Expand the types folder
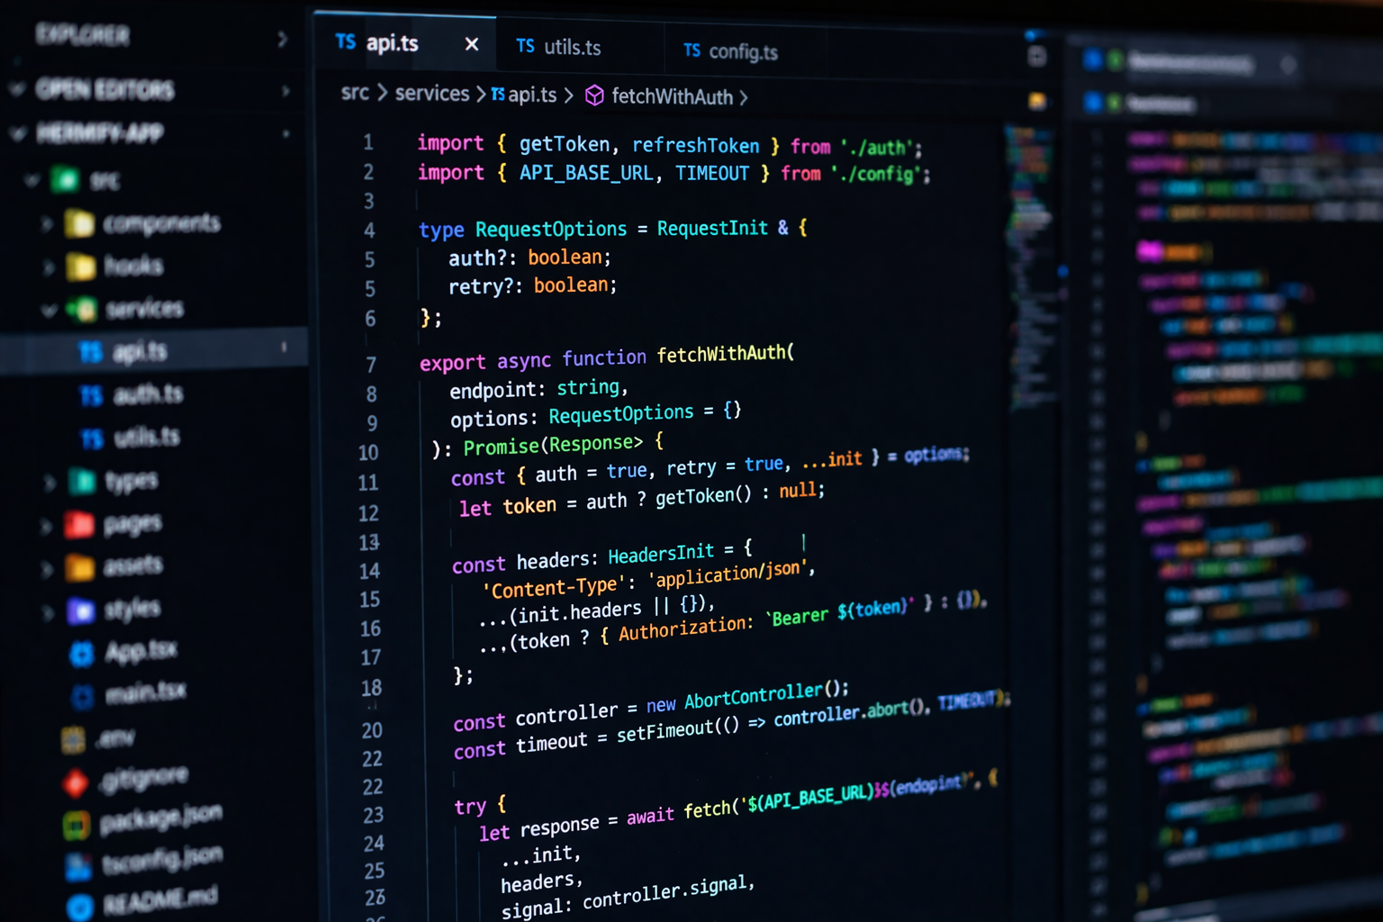This screenshot has height=922, width=1383. 50,484
